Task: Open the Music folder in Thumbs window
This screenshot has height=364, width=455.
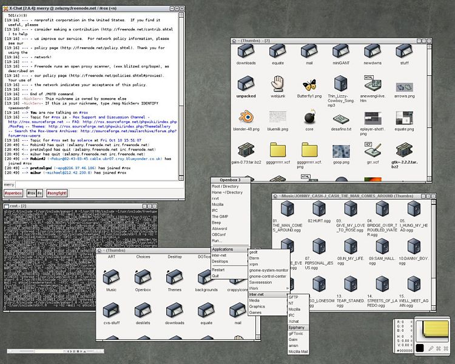Action: tap(111, 277)
